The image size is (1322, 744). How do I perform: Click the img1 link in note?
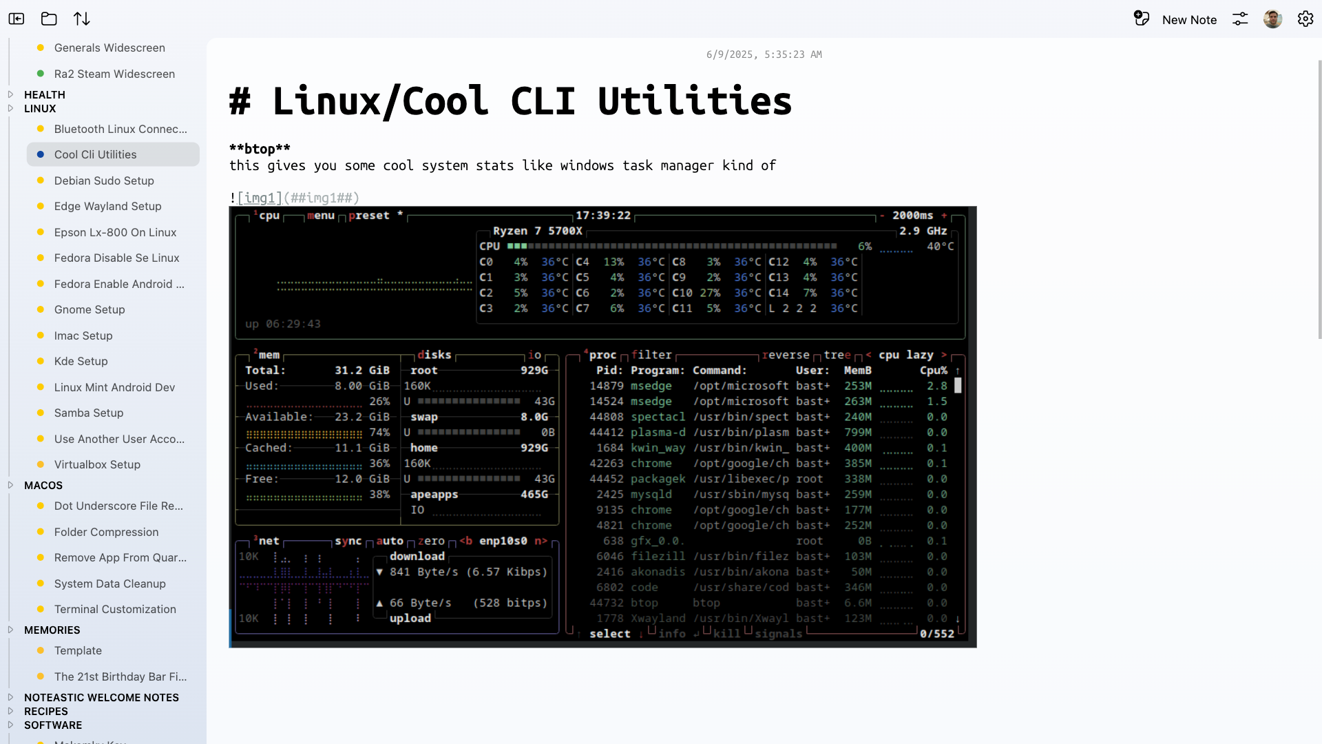[260, 198]
